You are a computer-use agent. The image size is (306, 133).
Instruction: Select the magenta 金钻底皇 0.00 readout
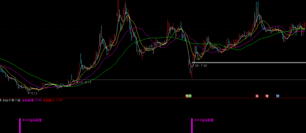32,100
